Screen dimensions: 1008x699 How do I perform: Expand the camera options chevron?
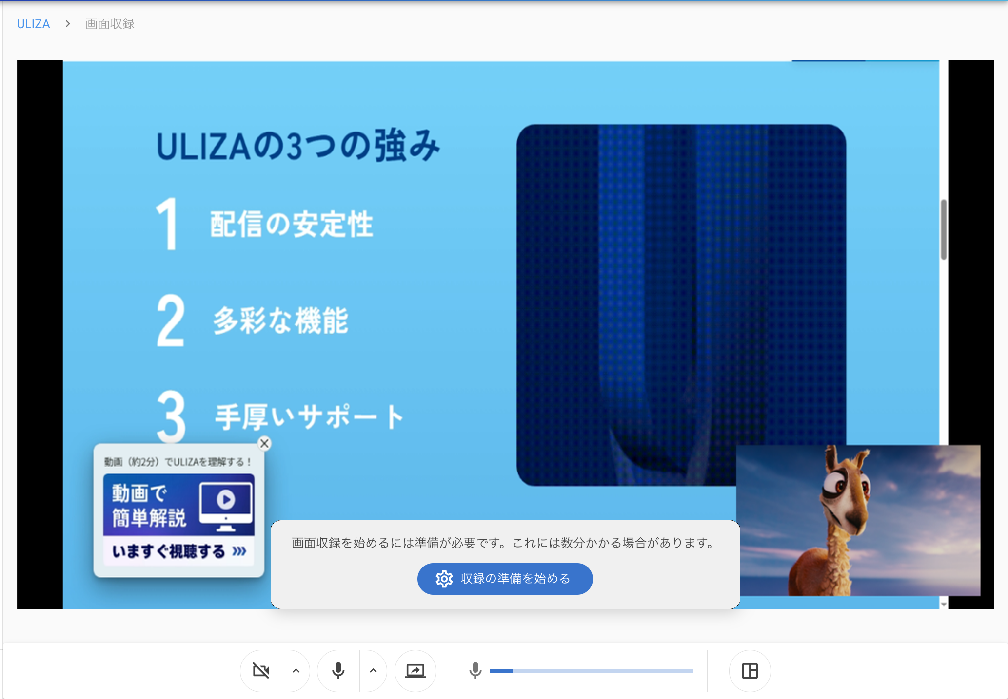click(296, 671)
